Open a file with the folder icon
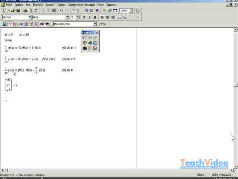The height and width of the screenshot is (179, 238). tap(13, 10)
